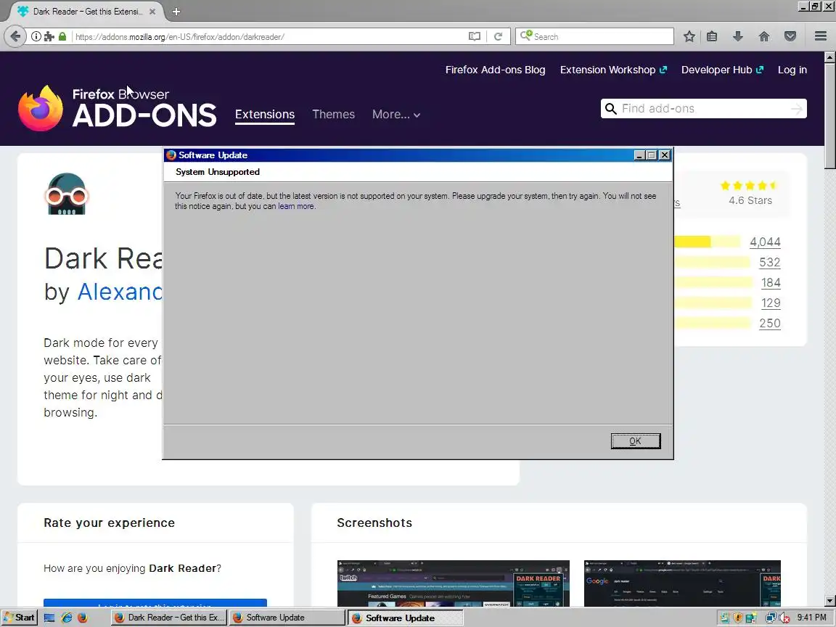836x627 pixels.
Task: Click the taskbar clock showing 9:41 PM
Action: pos(811,618)
